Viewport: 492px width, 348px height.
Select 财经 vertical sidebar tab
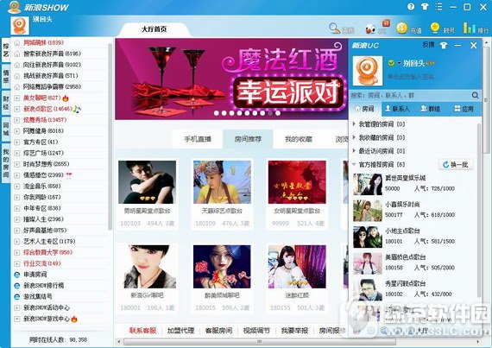click(6, 103)
